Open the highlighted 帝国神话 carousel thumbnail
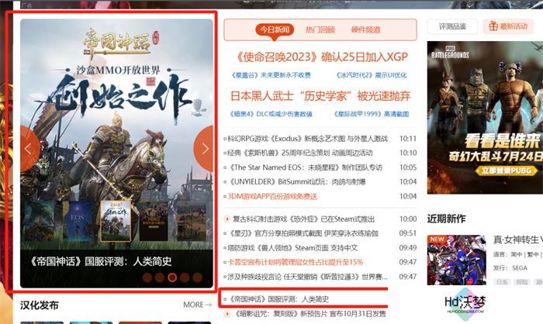Image resolution: width=543 pixels, height=324 pixels. (116, 221)
